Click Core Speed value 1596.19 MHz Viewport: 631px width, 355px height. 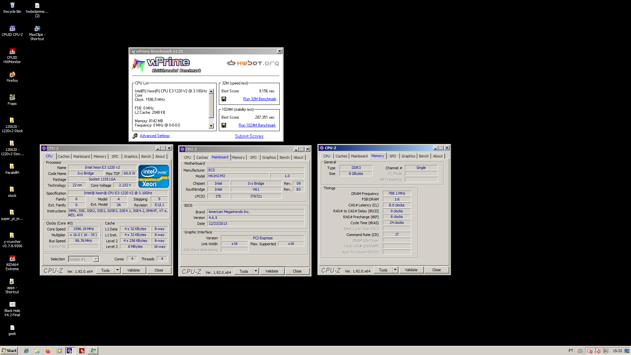[x=83, y=229]
